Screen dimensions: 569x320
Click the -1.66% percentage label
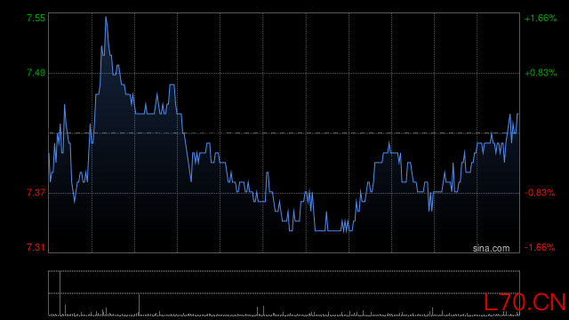(540, 247)
